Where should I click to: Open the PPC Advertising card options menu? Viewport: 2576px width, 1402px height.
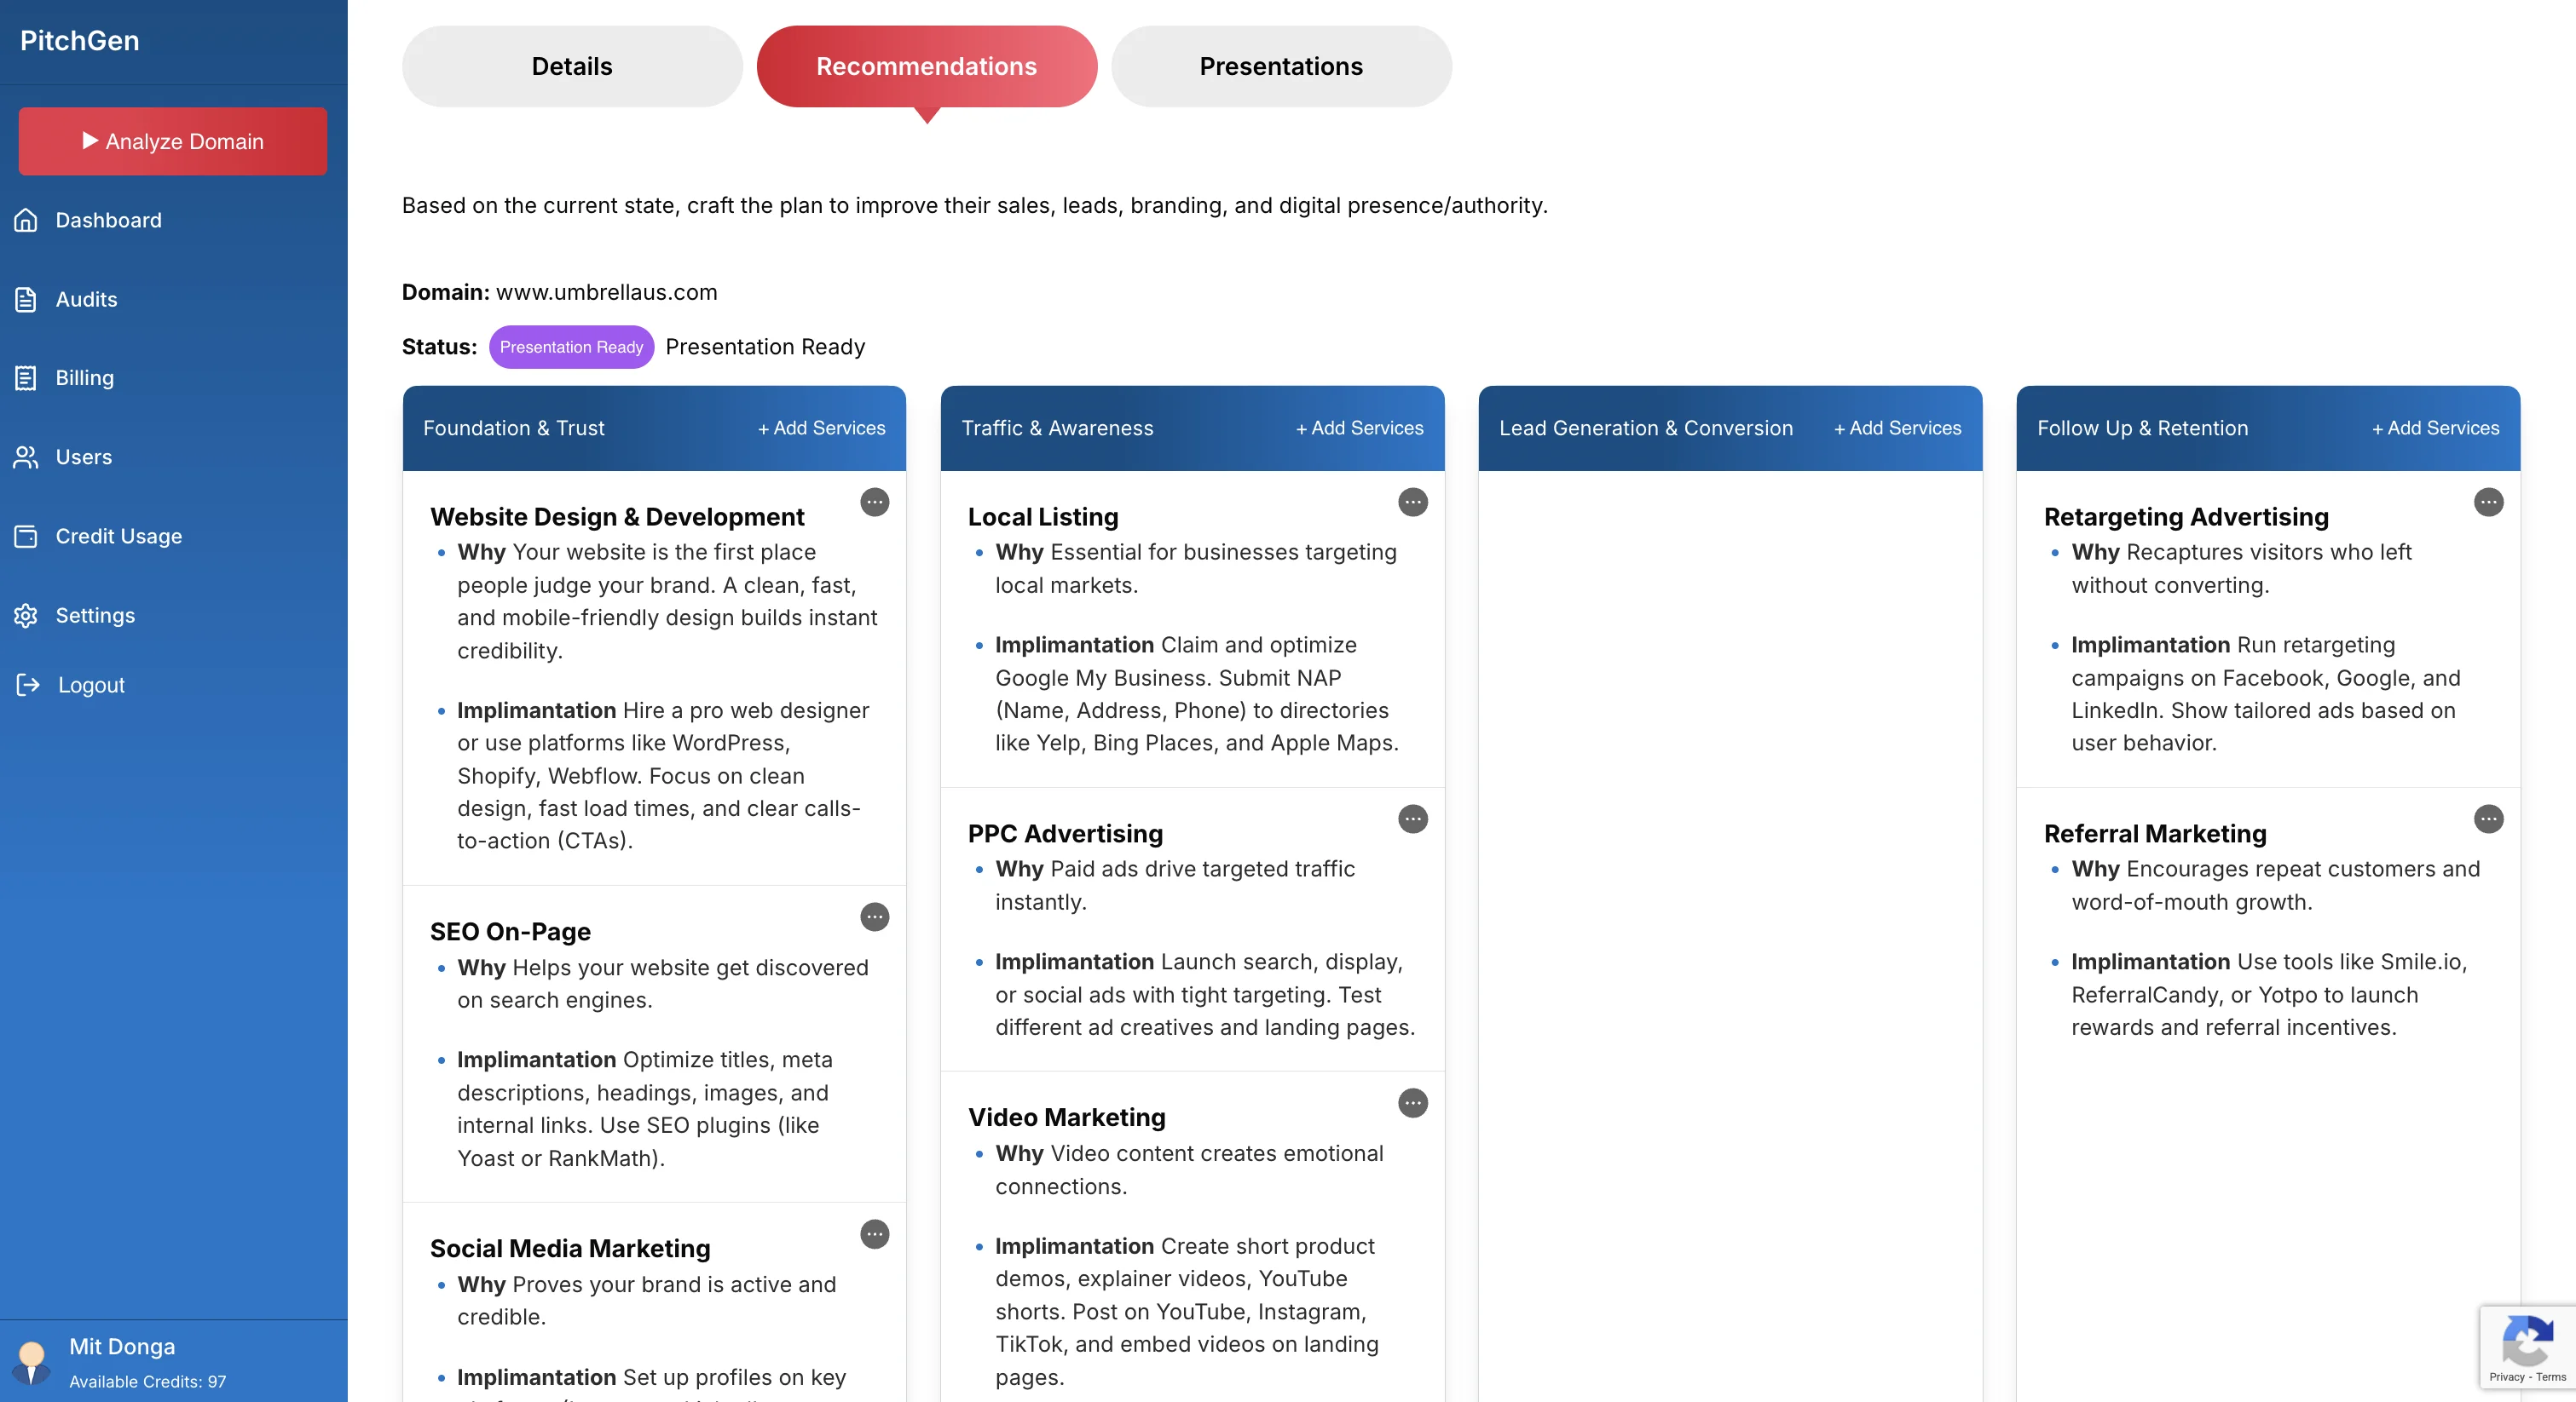pyautogui.click(x=1412, y=819)
